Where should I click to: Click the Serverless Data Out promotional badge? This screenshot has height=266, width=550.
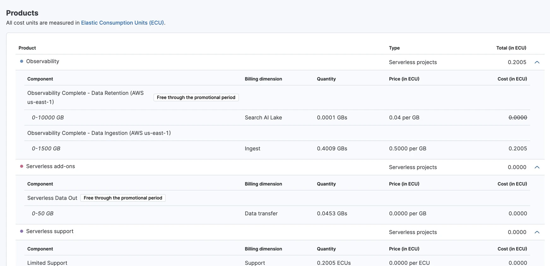point(123,198)
